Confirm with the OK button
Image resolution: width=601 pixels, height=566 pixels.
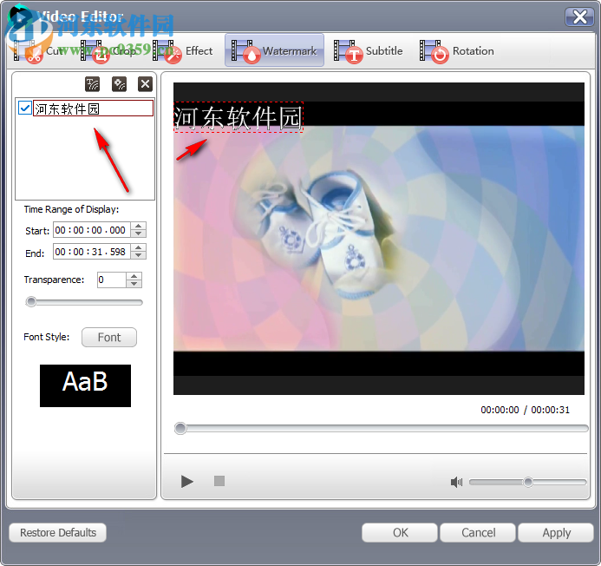(400, 533)
